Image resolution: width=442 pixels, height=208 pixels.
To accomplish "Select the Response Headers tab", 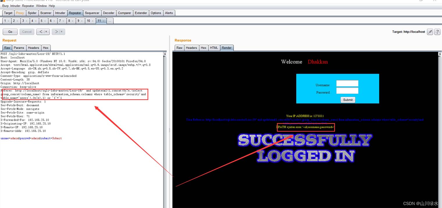I will [x=191, y=48].
